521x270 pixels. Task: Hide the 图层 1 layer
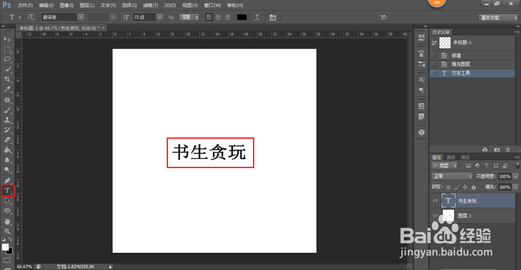point(435,215)
